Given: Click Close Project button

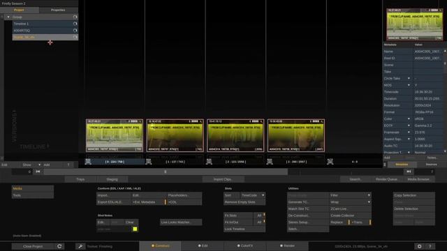Looking at the screenshot, I should coord(33,246).
